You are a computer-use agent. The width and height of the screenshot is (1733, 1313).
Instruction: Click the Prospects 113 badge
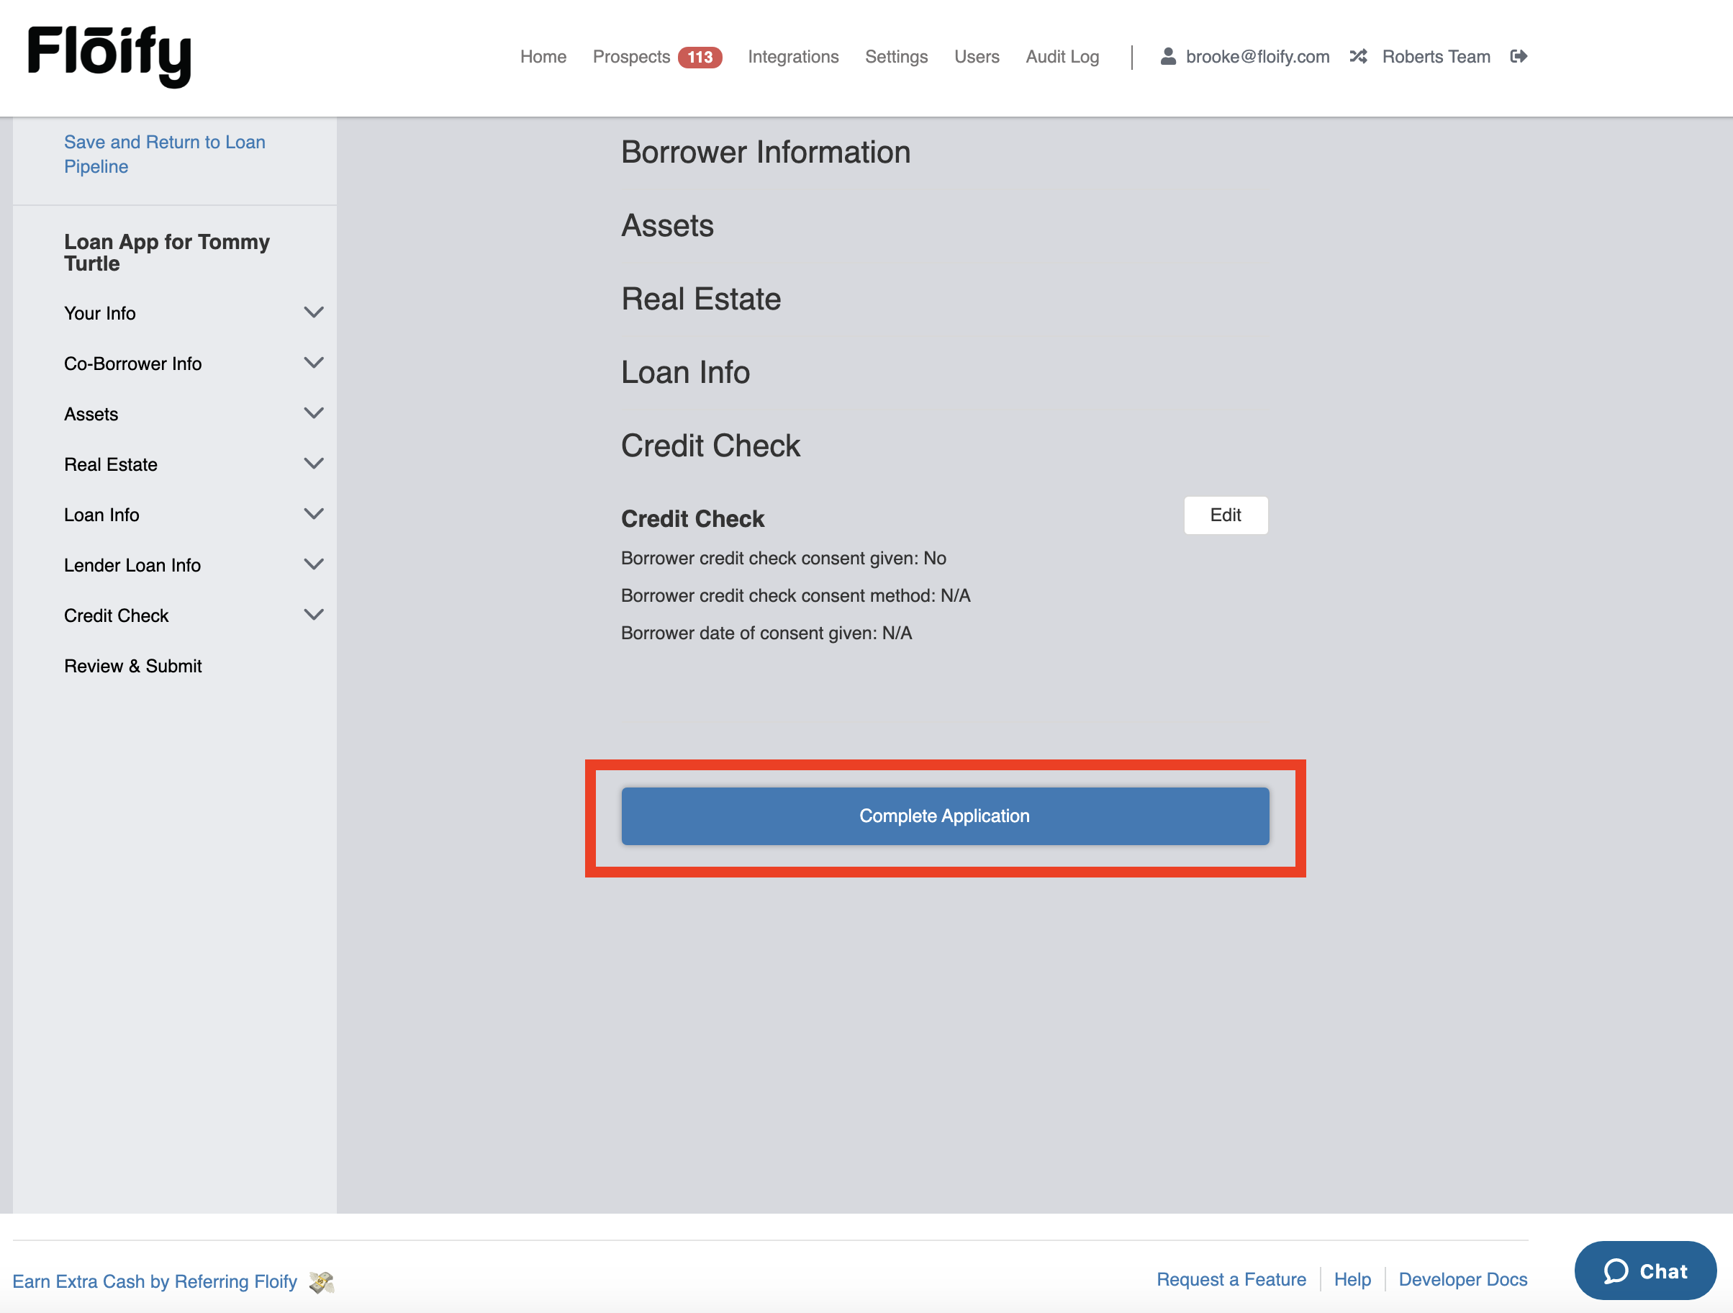[x=699, y=57]
